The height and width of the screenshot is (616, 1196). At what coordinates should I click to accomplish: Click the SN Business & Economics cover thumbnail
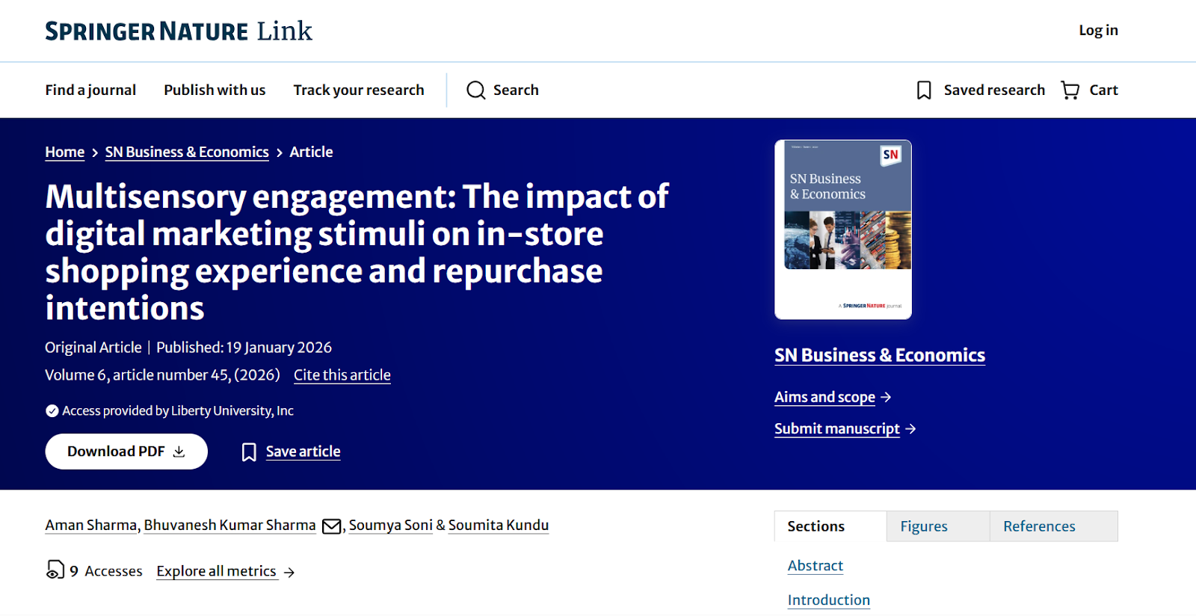tap(842, 230)
